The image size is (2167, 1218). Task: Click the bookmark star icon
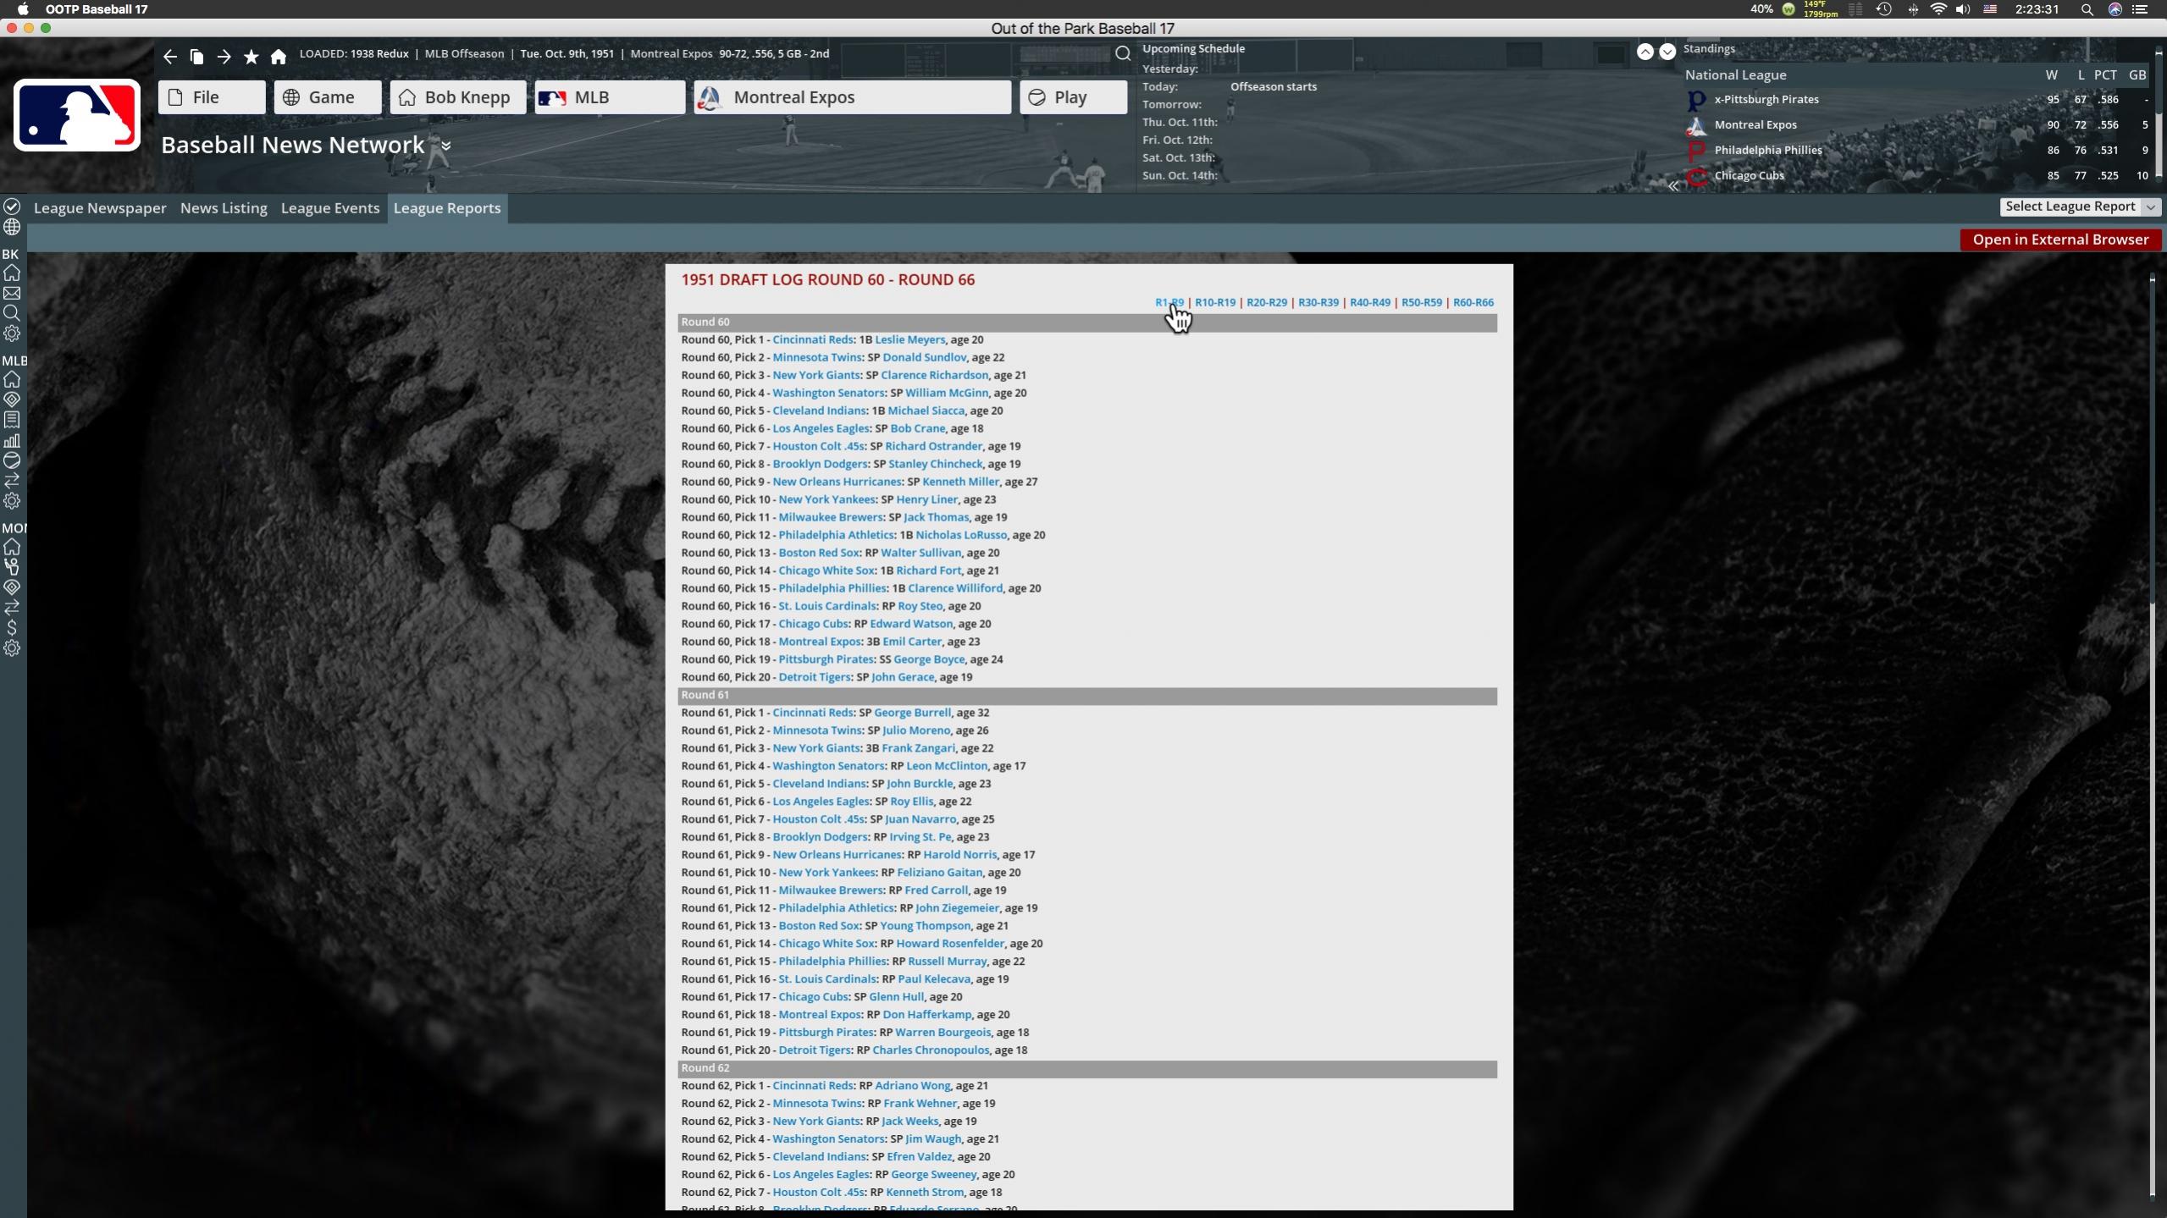tap(251, 57)
